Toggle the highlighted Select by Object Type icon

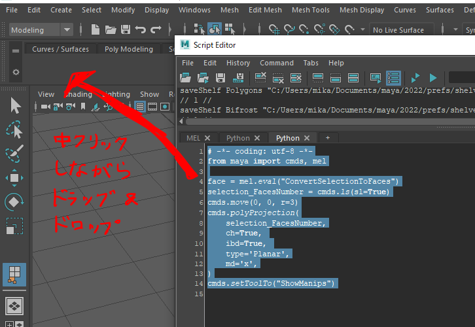215,29
